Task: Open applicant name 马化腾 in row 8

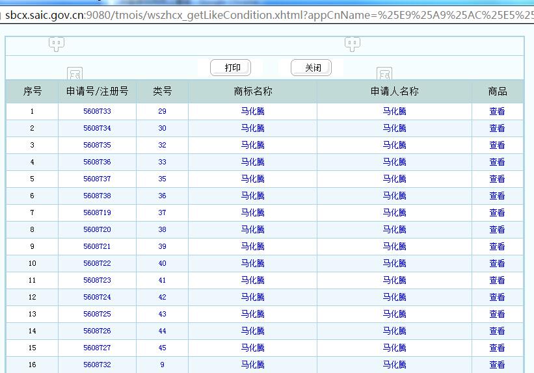Action: [394, 229]
